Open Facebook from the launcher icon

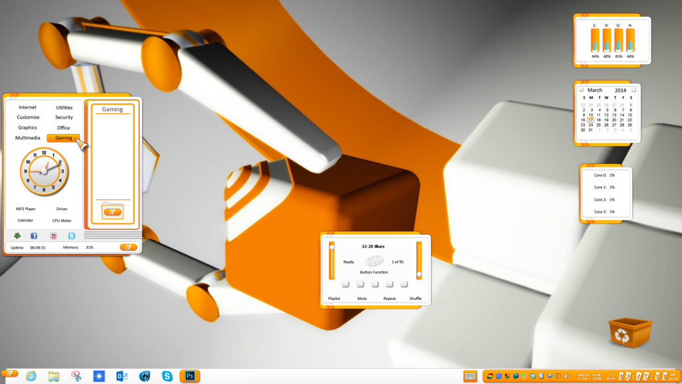34,235
